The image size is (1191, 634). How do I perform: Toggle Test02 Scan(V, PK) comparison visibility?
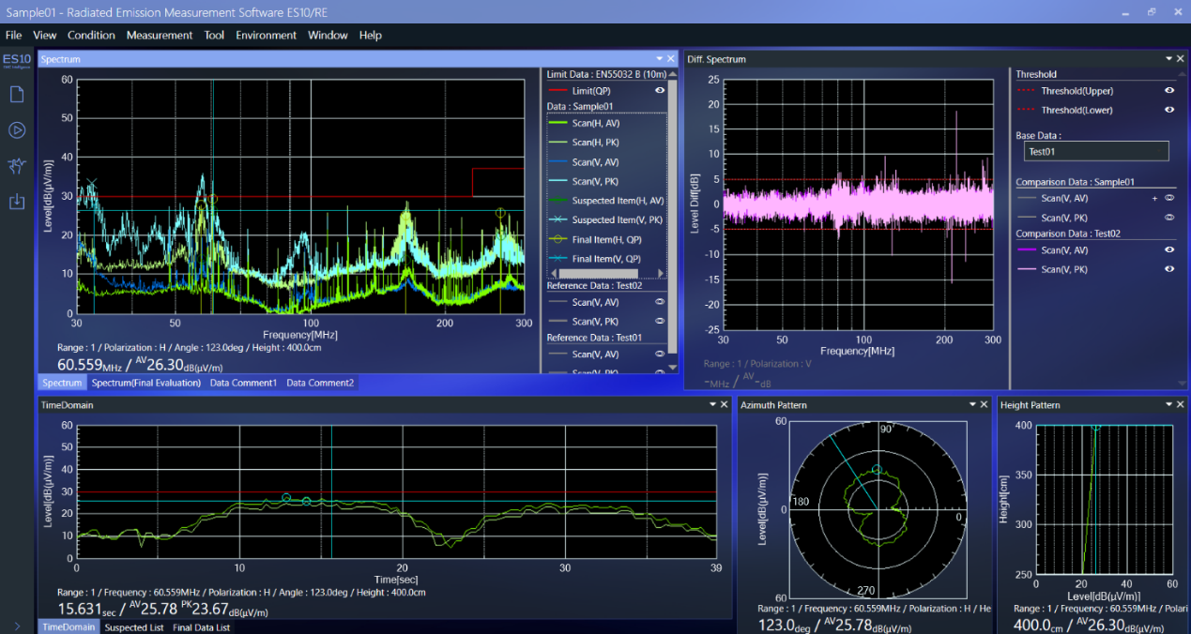tap(1169, 269)
